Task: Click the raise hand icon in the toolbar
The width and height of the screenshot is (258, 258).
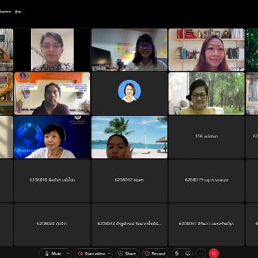Action: pos(177,253)
